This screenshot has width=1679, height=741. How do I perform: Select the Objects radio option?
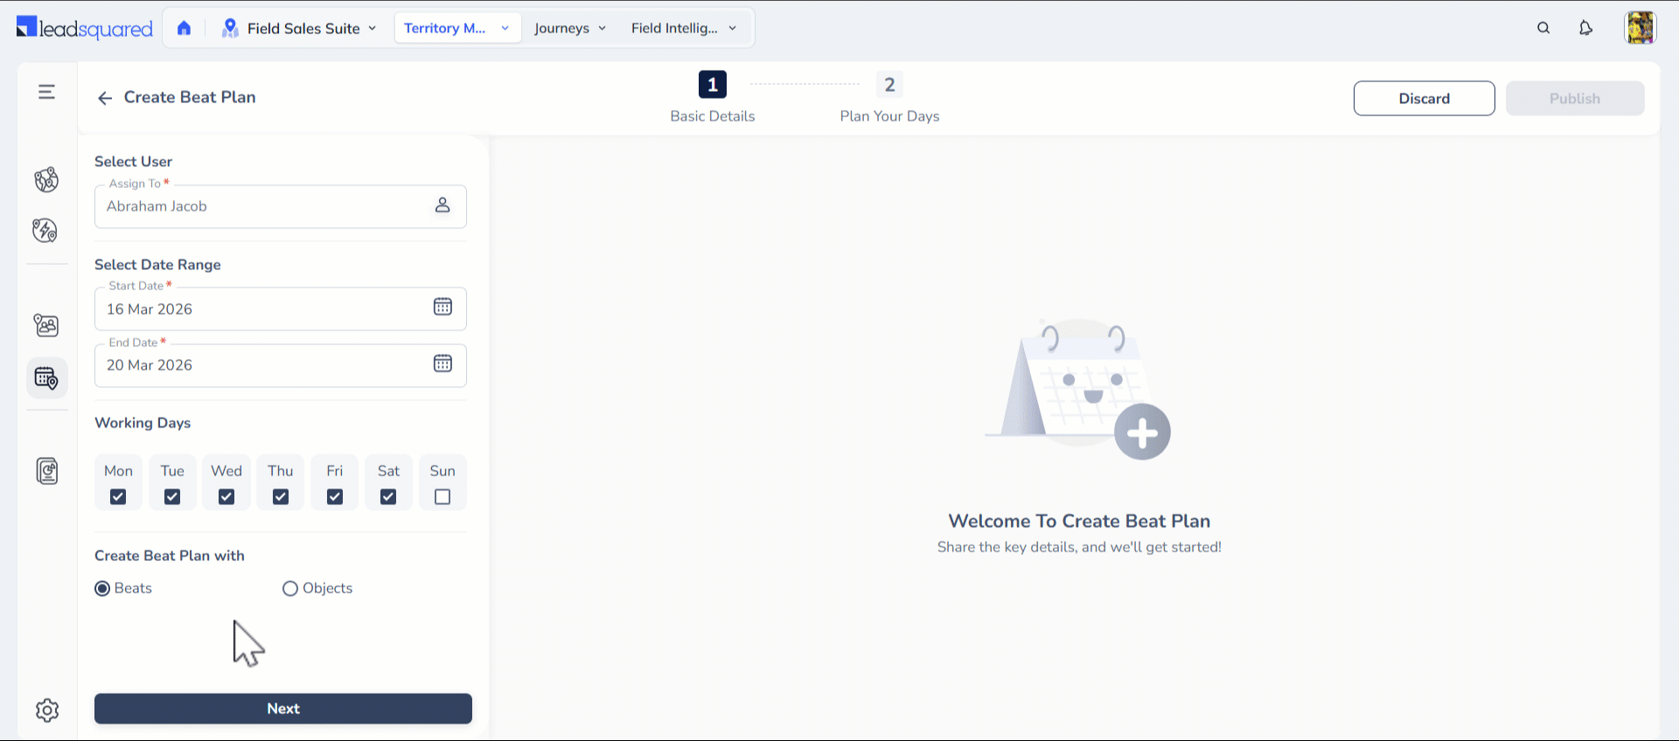click(290, 588)
